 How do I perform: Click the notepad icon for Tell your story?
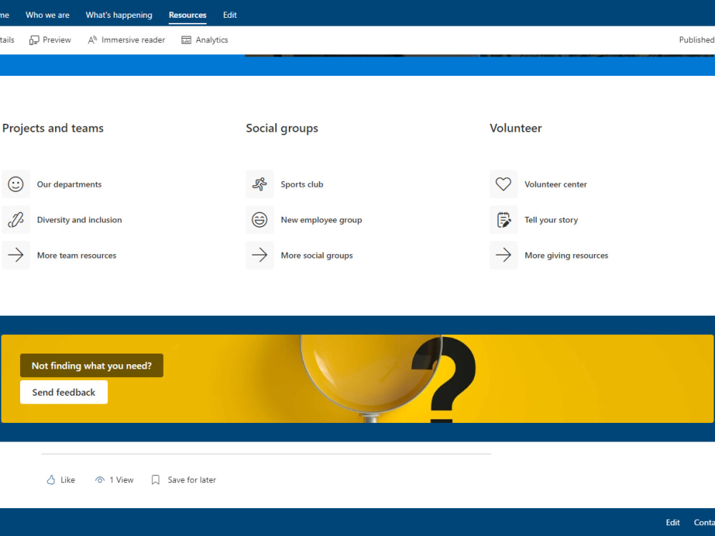click(x=503, y=220)
